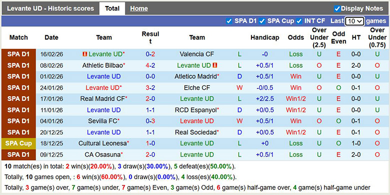Click Levante UD on the 11/01/26 row
Viewport: 390px width, 195px height.
pyautogui.click(x=103, y=110)
